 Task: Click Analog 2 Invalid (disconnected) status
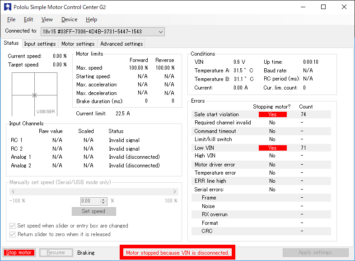point(134,166)
